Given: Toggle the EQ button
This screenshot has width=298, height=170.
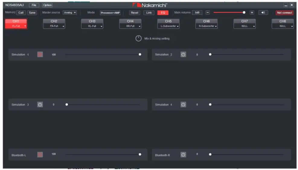Looking at the screenshot, I should (x=163, y=13).
